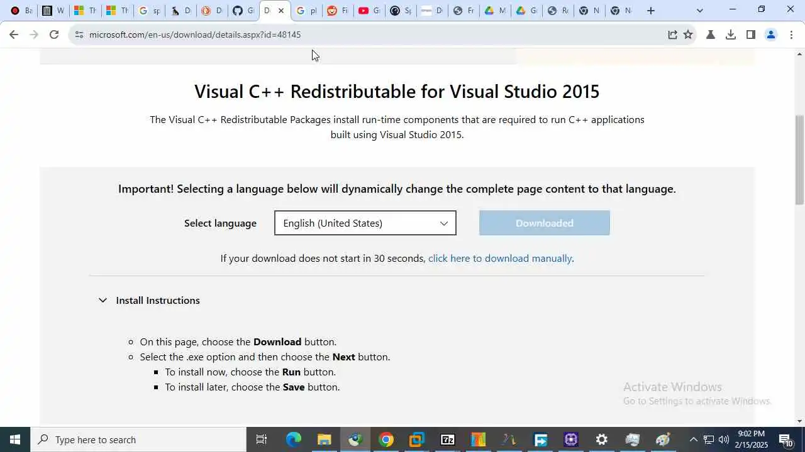Screen dimensions: 805x452
Task: Open Chrome three-dot menu
Action: click(791, 35)
